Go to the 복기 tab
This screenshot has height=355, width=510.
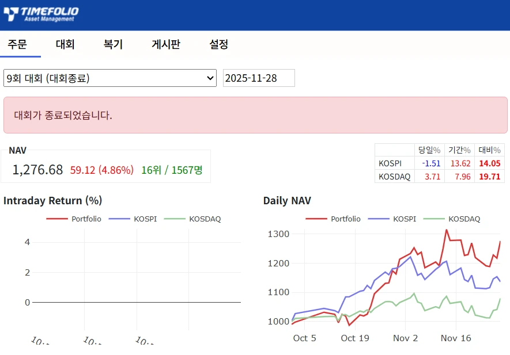coord(113,44)
